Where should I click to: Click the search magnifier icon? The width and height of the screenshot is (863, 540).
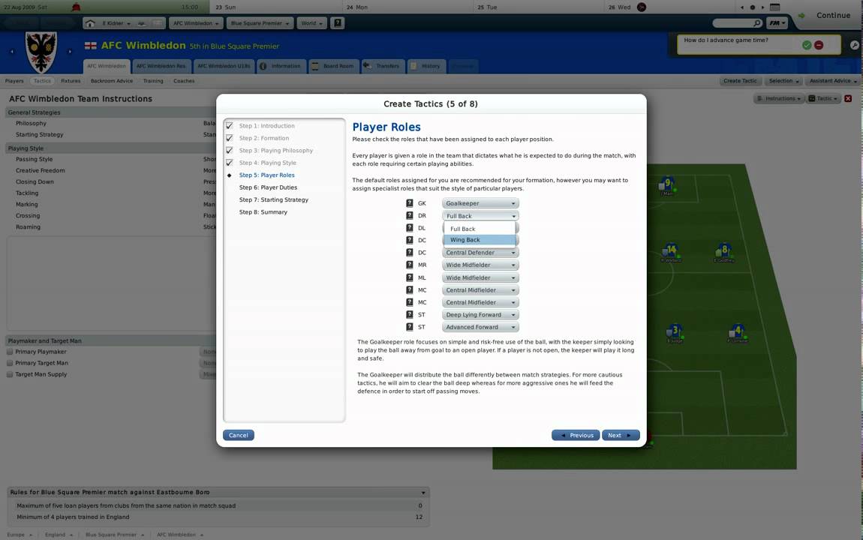click(757, 23)
